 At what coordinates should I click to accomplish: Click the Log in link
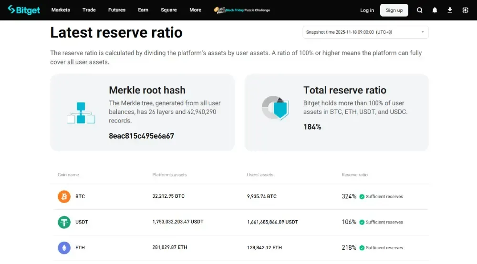[367, 10]
